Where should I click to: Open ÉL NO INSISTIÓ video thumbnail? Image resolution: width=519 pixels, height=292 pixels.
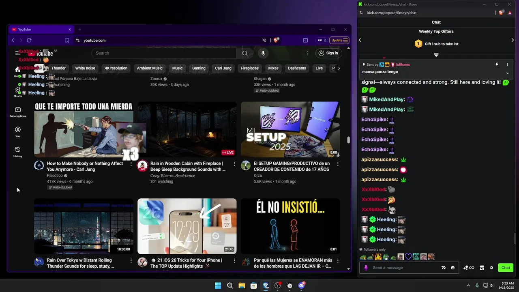point(290,226)
